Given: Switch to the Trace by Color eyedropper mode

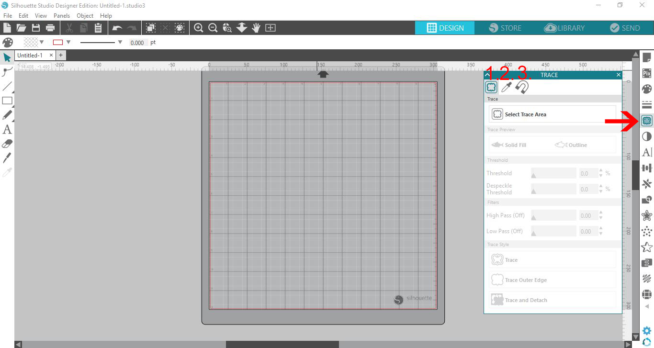Looking at the screenshot, I should point(506,87).
